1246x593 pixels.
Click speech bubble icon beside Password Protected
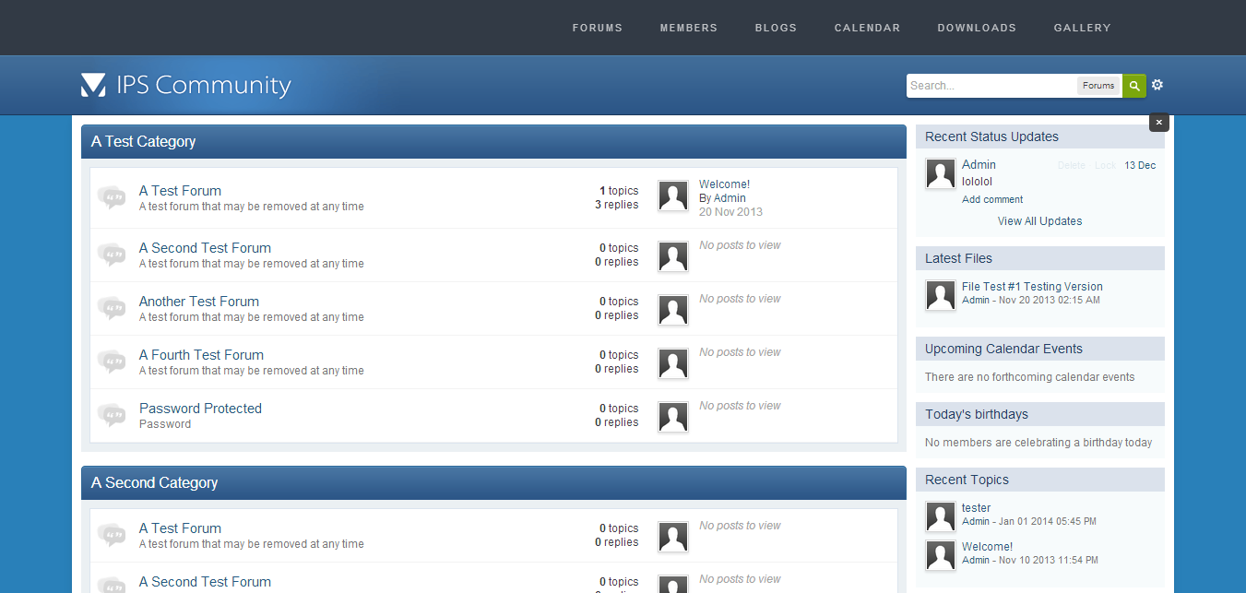pos(112,415)
